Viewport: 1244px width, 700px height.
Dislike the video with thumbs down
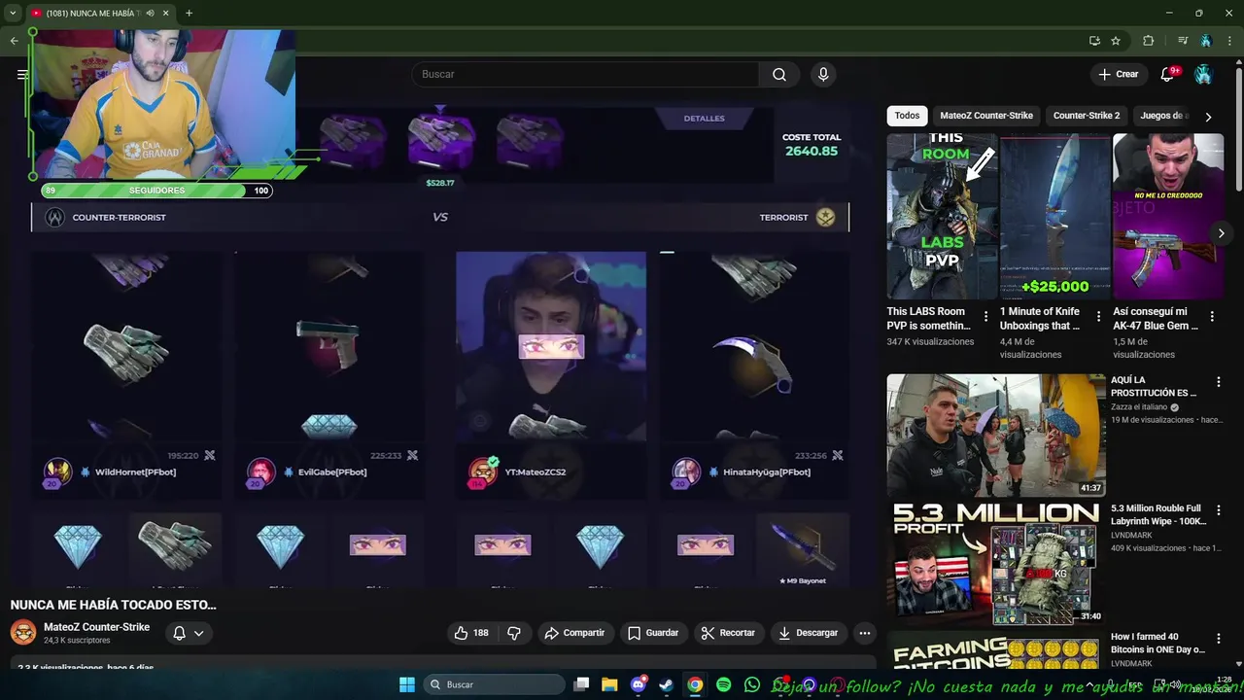(514, 633)
